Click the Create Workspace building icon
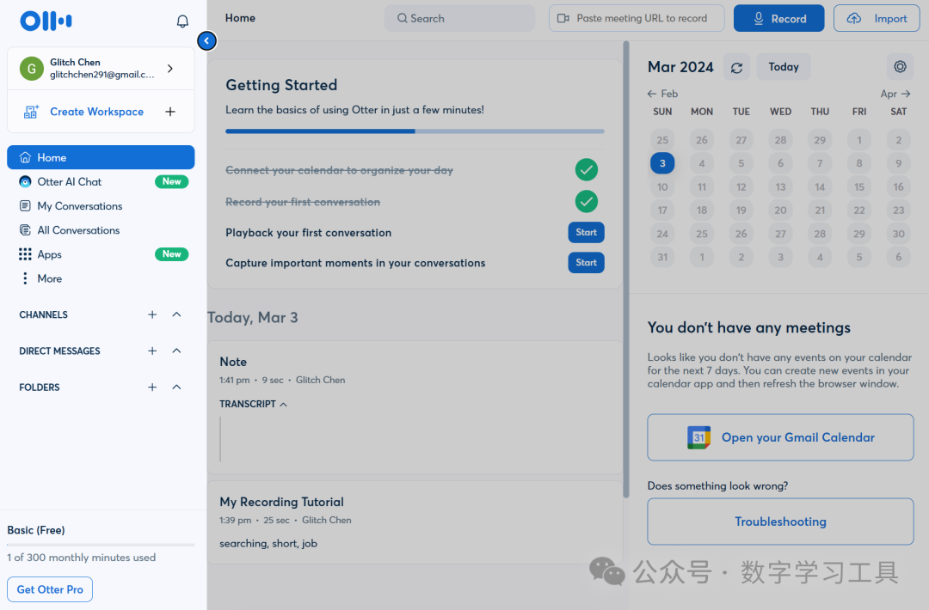Image resolution: width=929 pixels, height=610 pixels. (x=31, y=111)
